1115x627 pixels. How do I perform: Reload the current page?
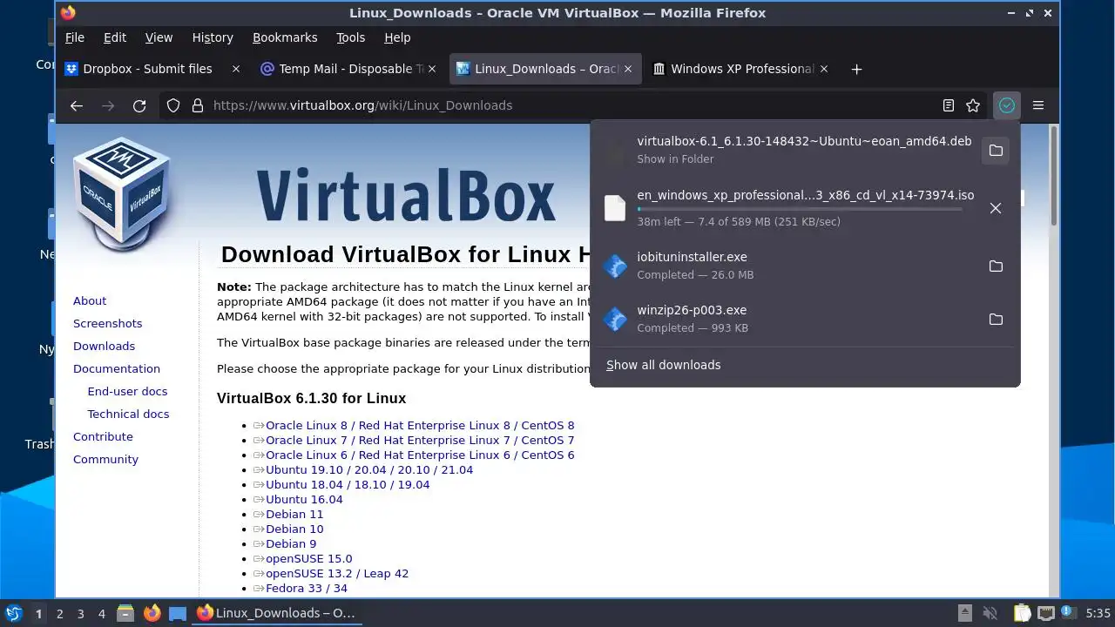pos(139,105)
